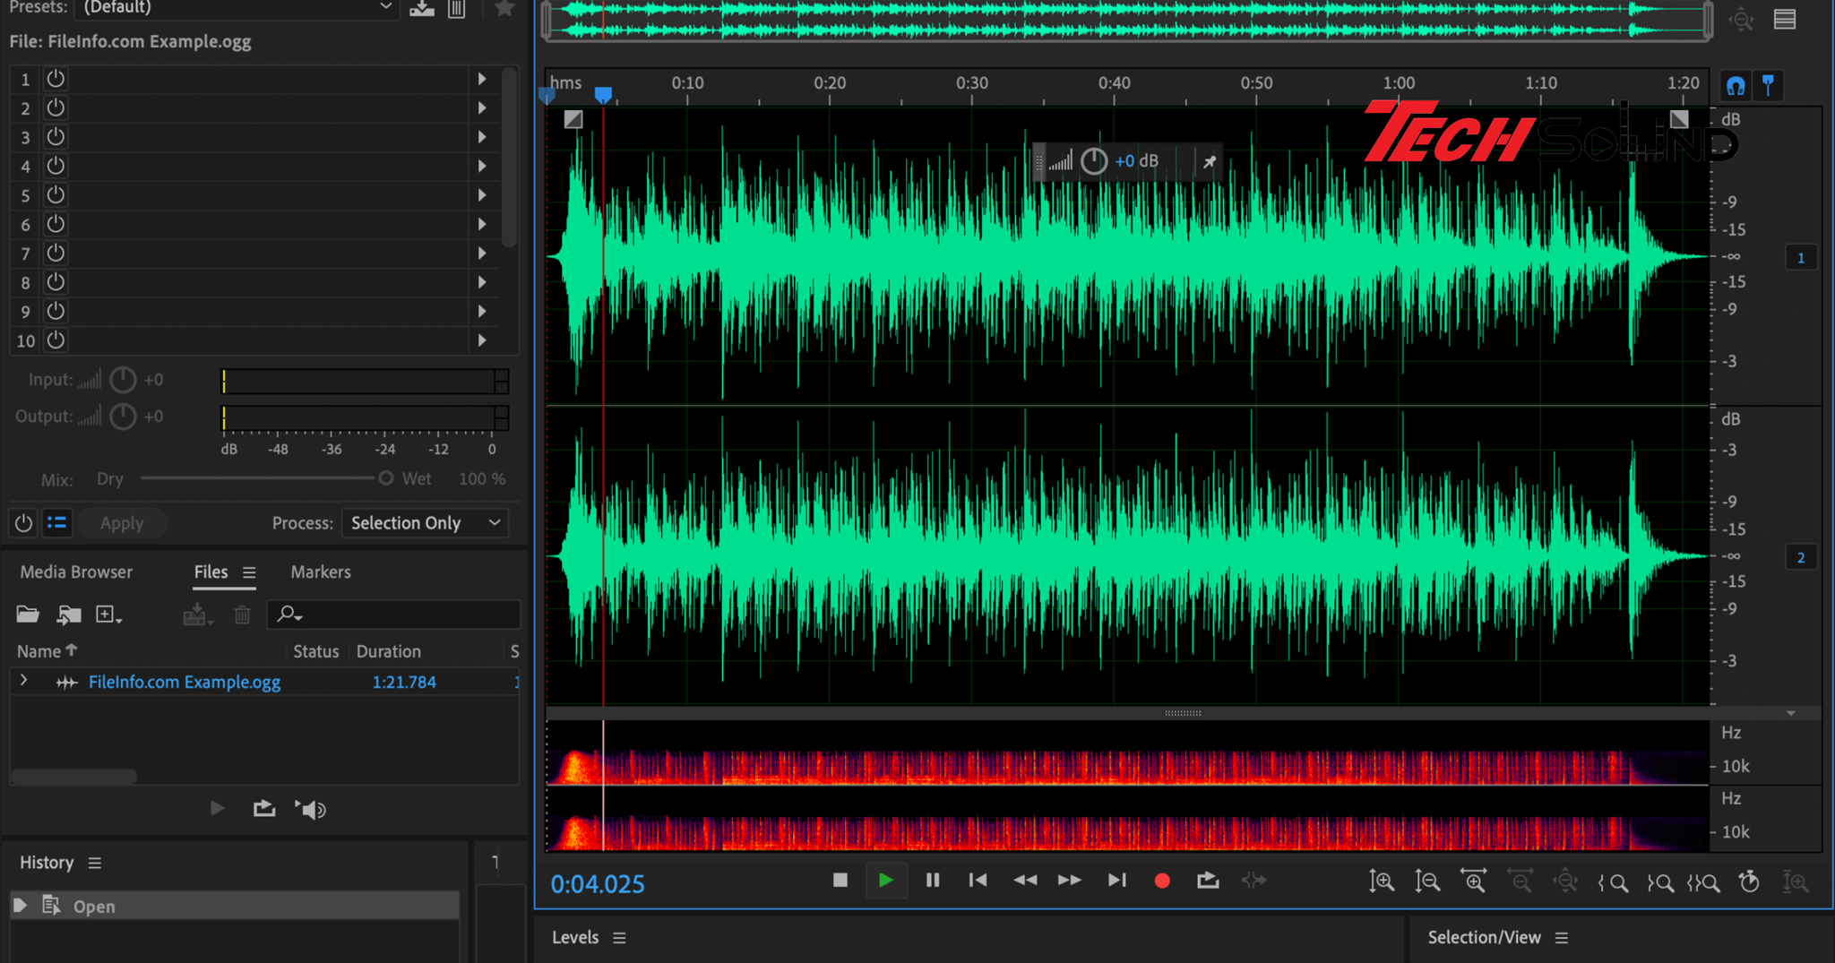Open Process dropdown showing Selection Only

point(425,523)
